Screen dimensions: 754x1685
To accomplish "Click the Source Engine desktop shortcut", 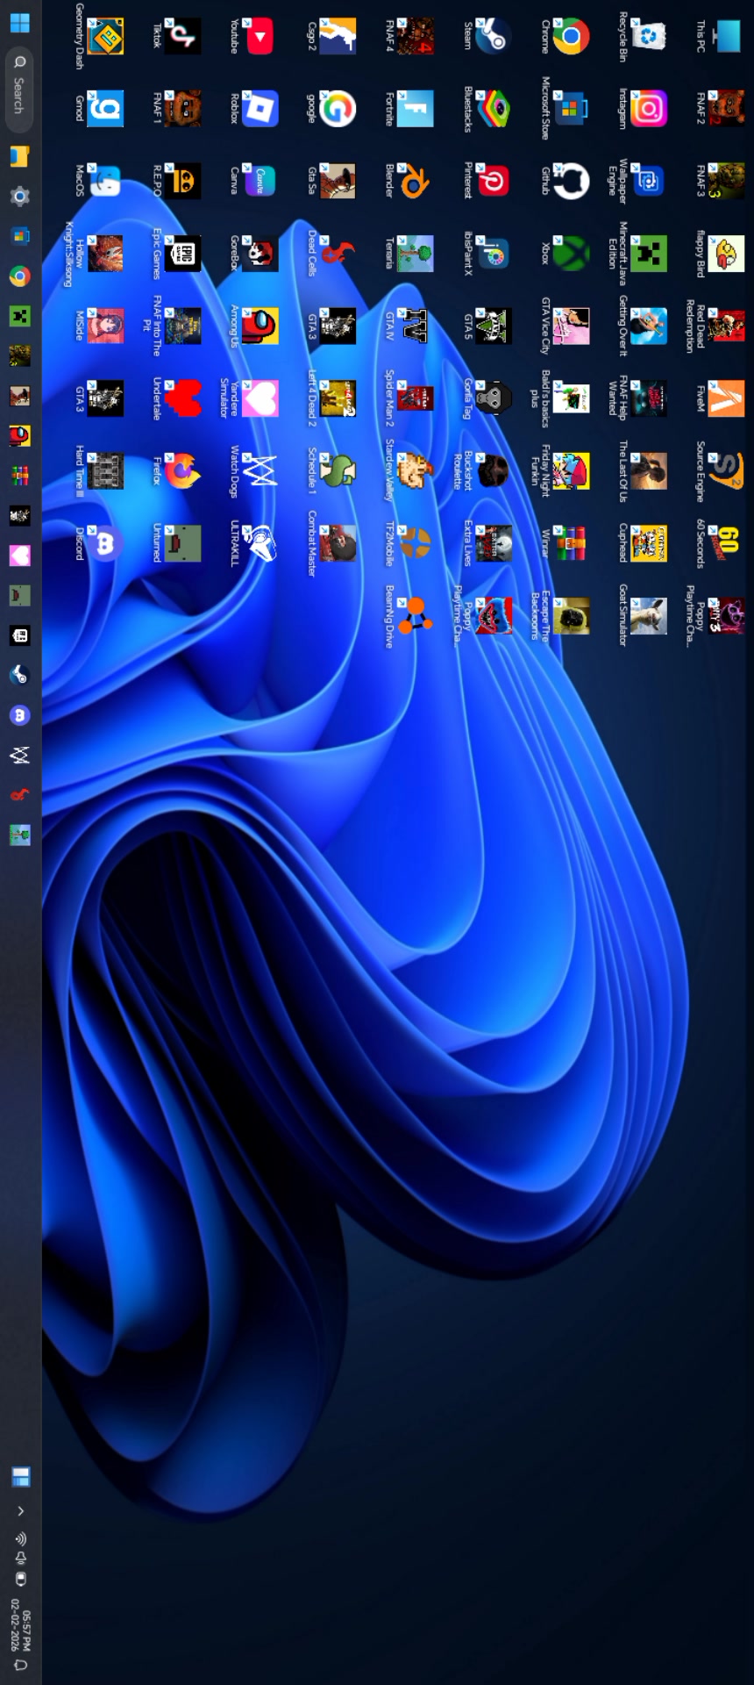I will 725,471.
